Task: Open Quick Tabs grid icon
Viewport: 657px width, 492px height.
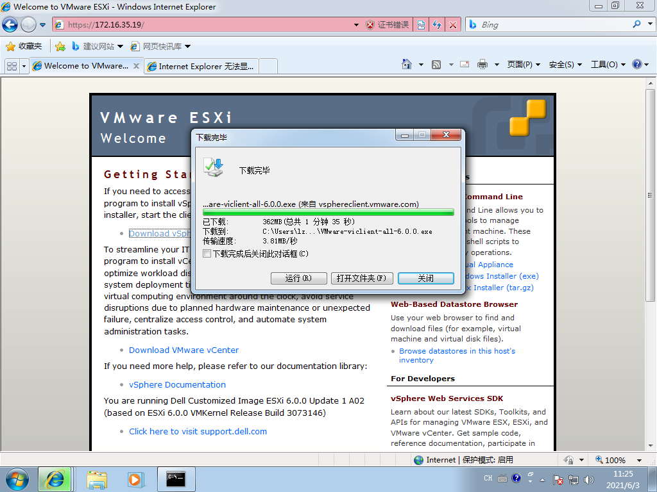Action: [12, 66]
